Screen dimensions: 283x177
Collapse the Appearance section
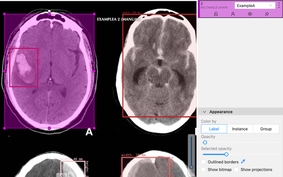204,112
